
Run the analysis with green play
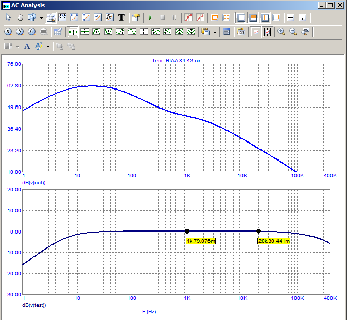150,17
